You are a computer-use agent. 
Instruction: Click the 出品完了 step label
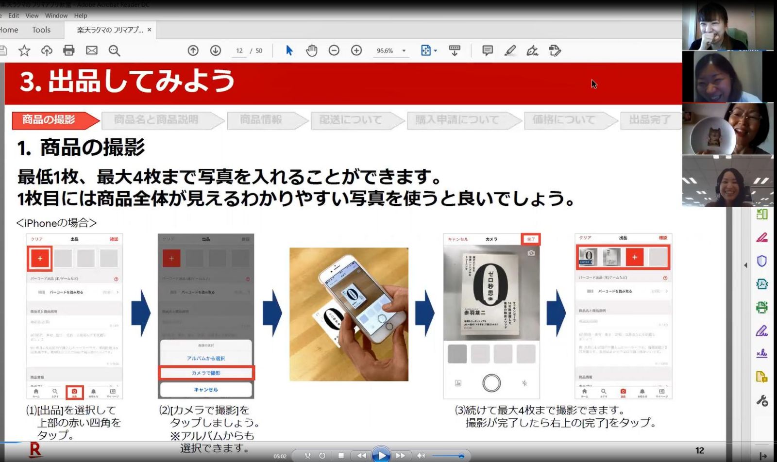point(650,120)
